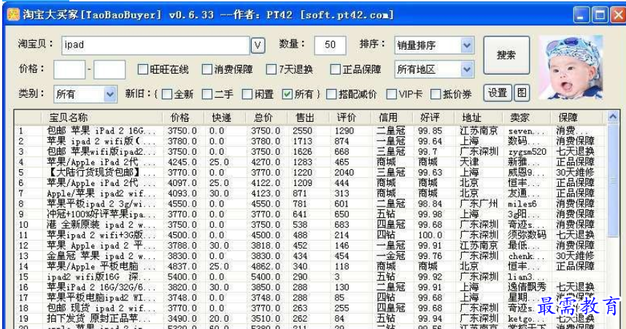Sort by 价格 column header

(x=184, y=117)
